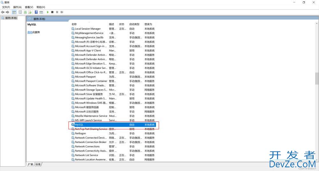Click the gear icon beside MS-MPI Launch Service
The image size is (319, 171).
pos(73,120)
